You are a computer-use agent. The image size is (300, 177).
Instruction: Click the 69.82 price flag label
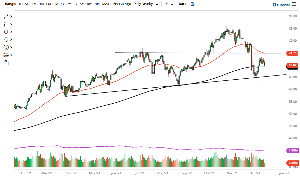pos(292,66)
